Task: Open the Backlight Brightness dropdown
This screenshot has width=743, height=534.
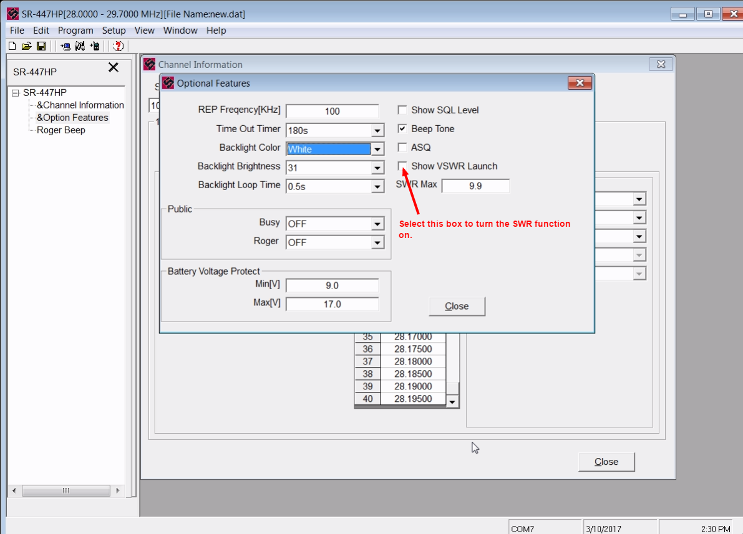Action: pyautogui.click(x=377, y=168)
